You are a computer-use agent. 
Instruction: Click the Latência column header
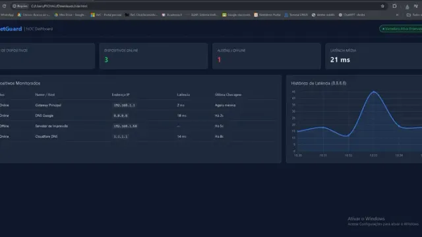pyautogui.click(x=183, y=95)
